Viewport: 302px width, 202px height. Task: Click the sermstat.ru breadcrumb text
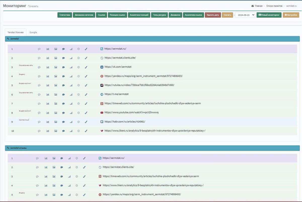click(x=291, y=6)
